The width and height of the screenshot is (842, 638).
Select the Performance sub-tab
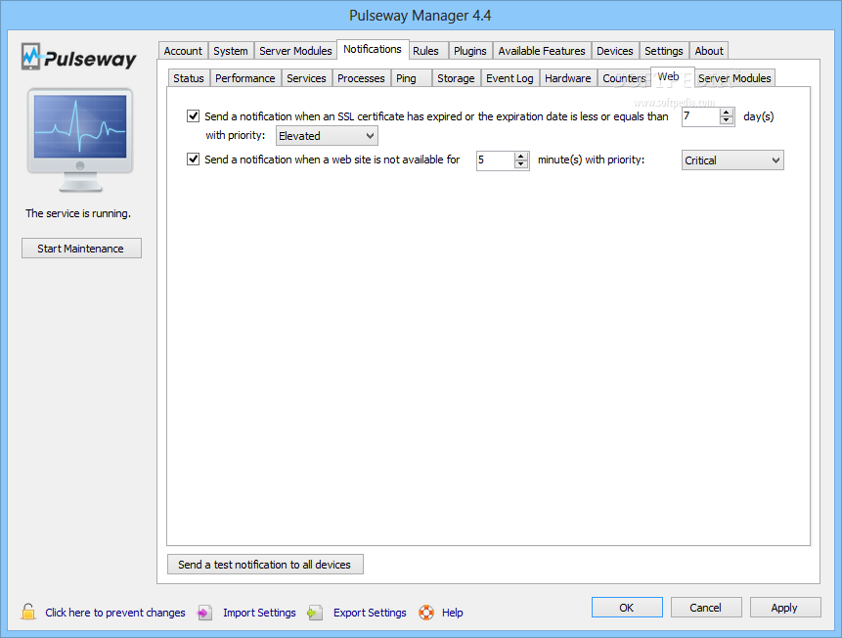coord(245,78)
